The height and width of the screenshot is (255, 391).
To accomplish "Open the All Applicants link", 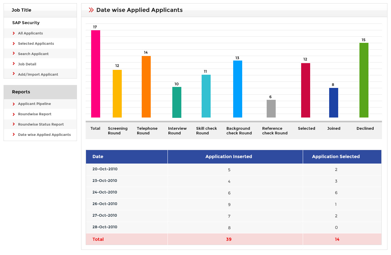I will (x=30, y=33).
